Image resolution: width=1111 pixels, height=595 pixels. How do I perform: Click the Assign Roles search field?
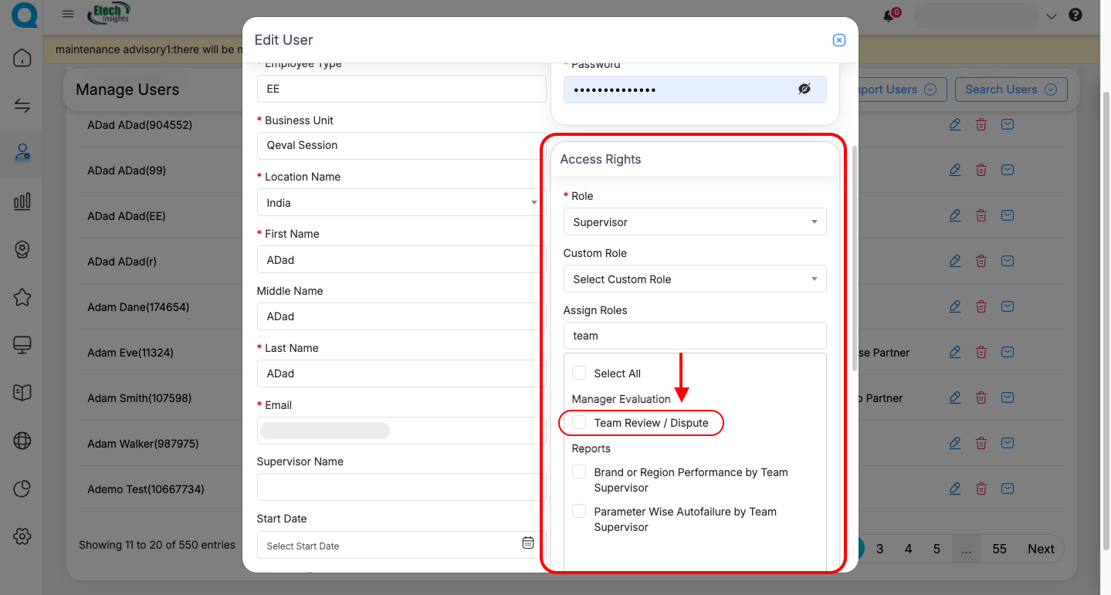point(694,336)
